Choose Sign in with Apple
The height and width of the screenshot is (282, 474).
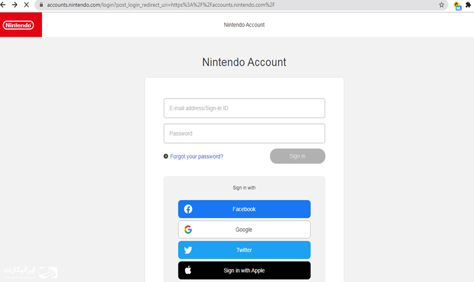coord(244,271)
